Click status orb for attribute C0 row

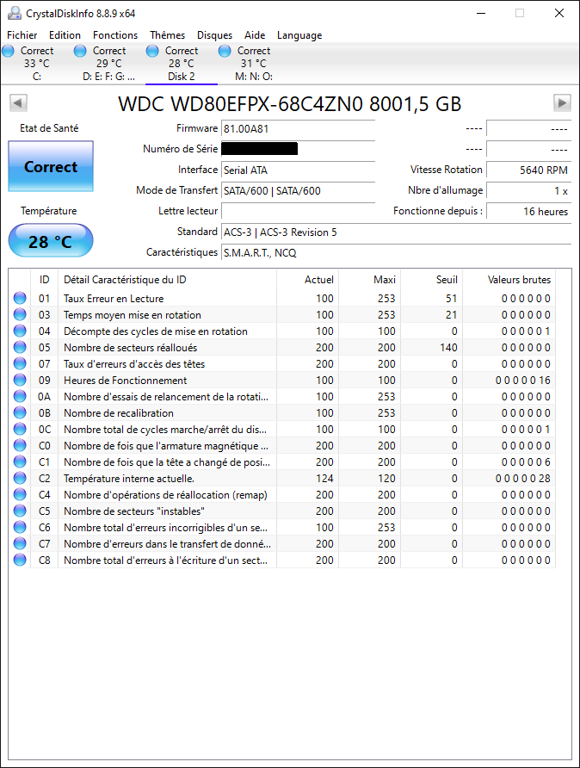click(20, 445)
